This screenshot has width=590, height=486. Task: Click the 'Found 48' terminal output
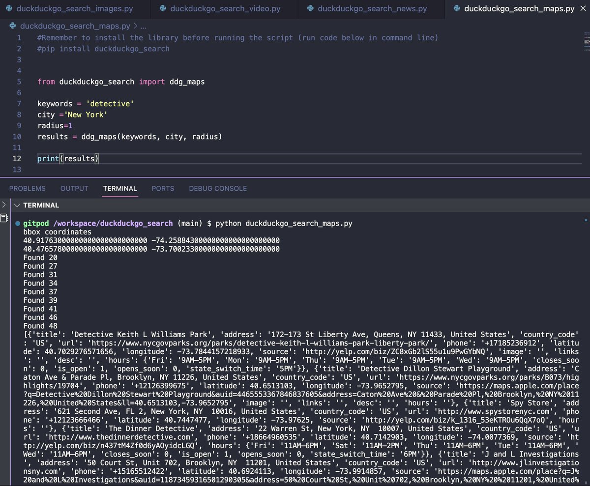point(40,326)
